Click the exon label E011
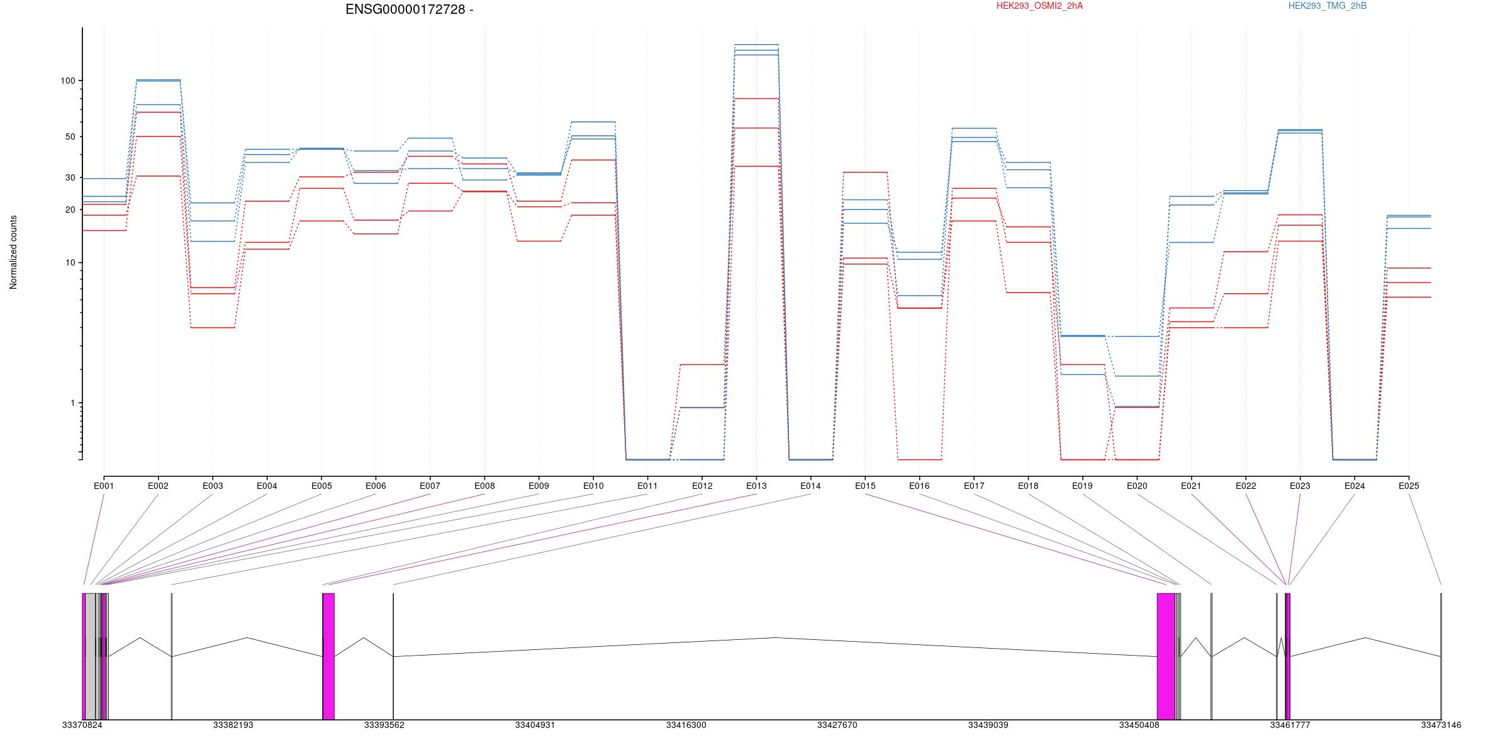 [647, 486]
